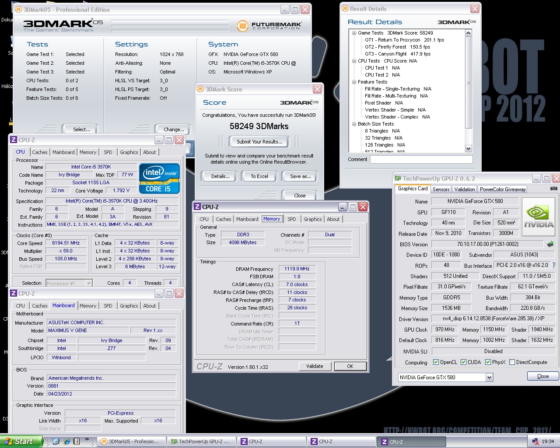Click the 3DMark Score dialog title icon
Image resolution: width=560 pixels, height=448 pixels.
[x=200, y=89]
